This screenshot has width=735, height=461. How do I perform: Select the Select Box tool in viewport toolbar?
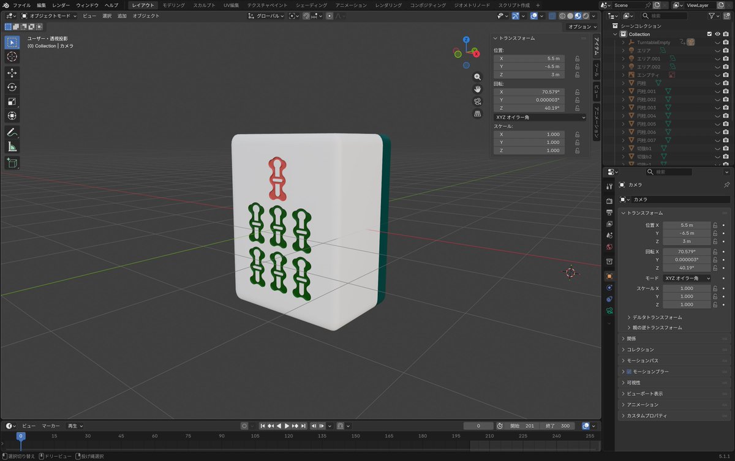pos(12,42)
